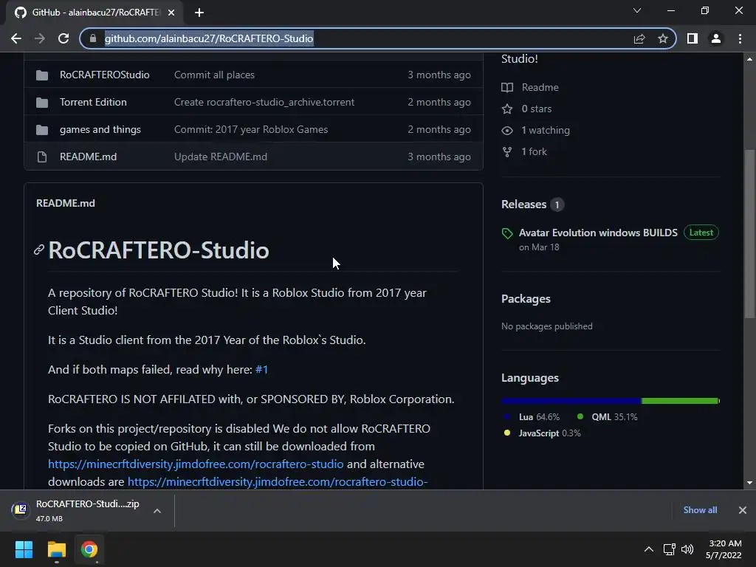The width and height of the screenshot is (756, 567).
Task: Click the blue Lua language bar segment
Action: pyautogui.click(x=571, y=401)
